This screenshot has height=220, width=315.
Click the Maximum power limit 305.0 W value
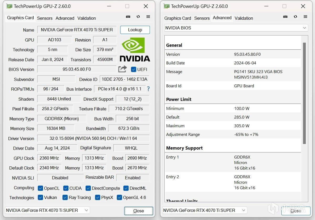coord(242,126)
